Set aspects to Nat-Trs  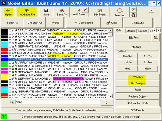pyautogui.click(x=128, y=62)
